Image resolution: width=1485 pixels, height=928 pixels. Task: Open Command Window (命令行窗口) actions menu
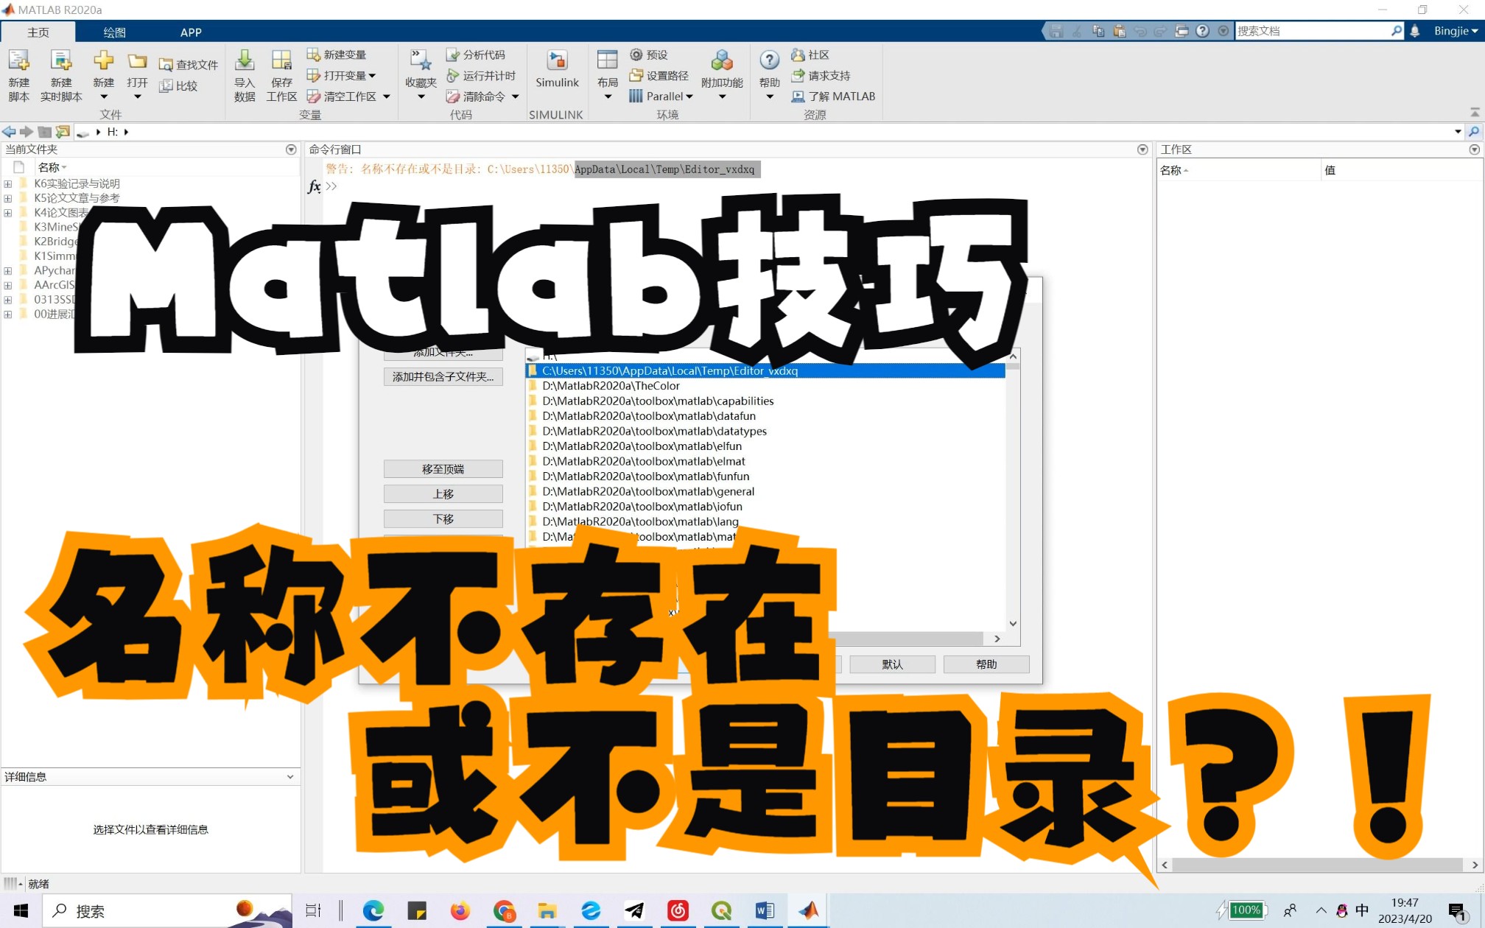[1142, 150]
